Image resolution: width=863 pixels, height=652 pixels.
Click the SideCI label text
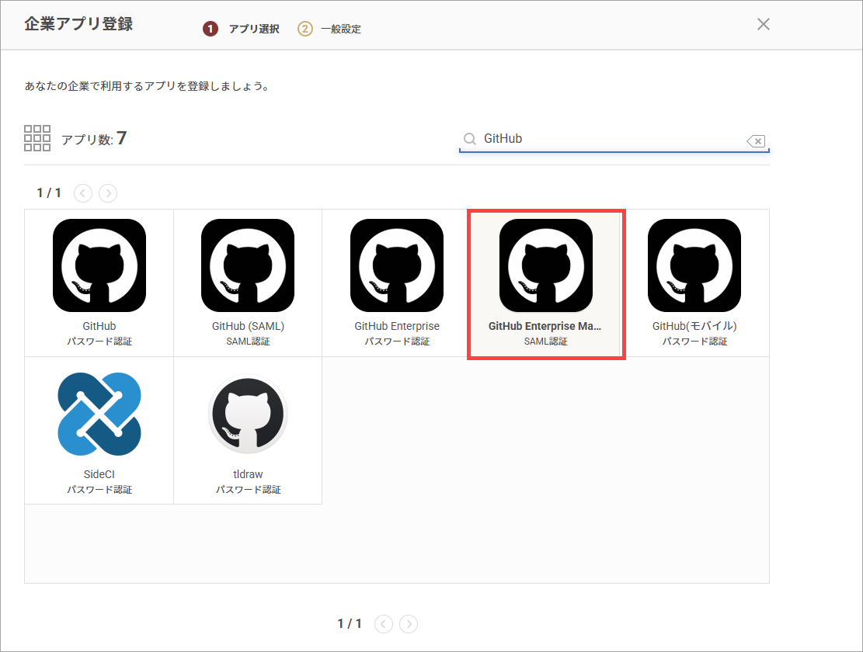click(99, 474)
